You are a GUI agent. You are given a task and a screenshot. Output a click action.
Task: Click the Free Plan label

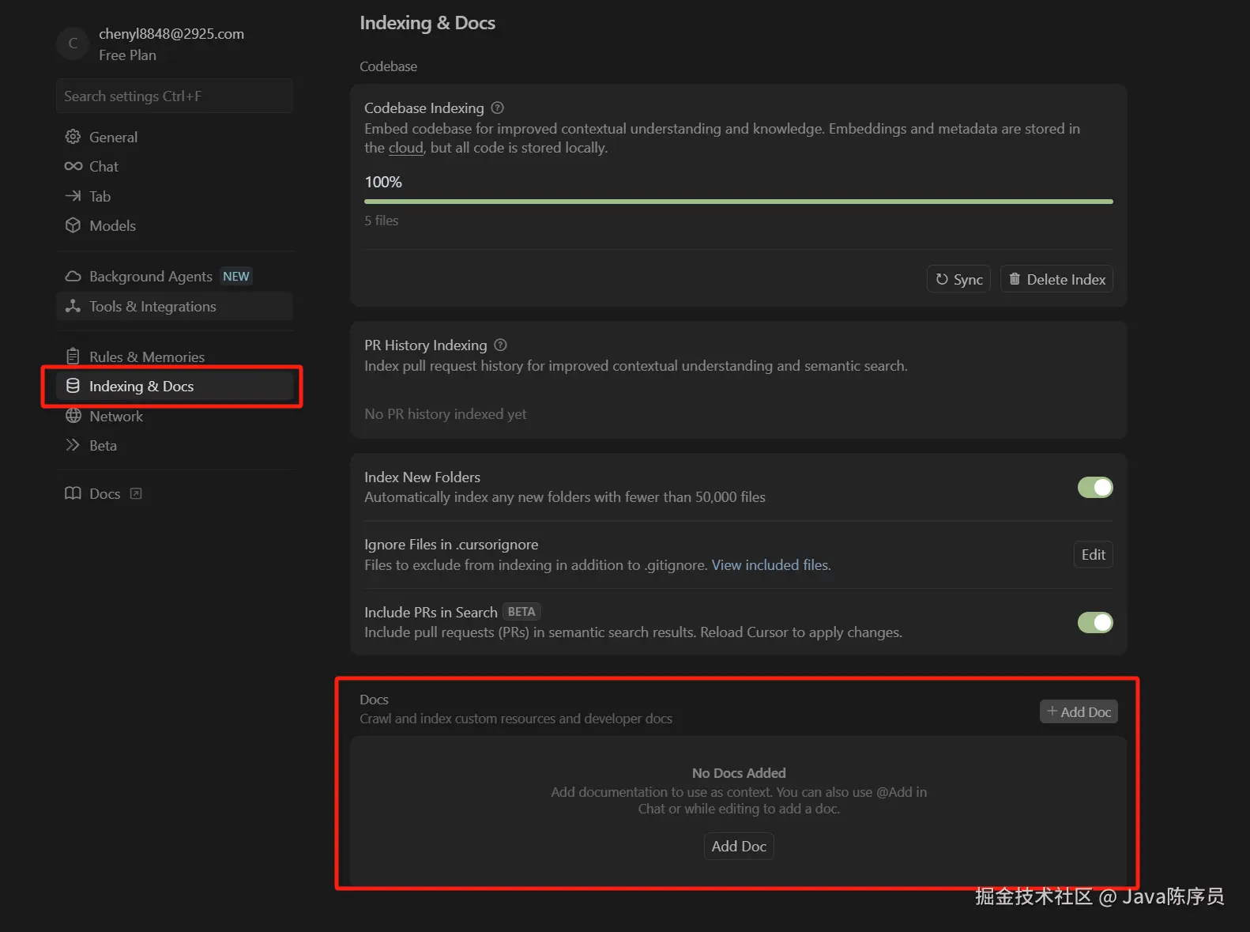(x=127, y=55)
